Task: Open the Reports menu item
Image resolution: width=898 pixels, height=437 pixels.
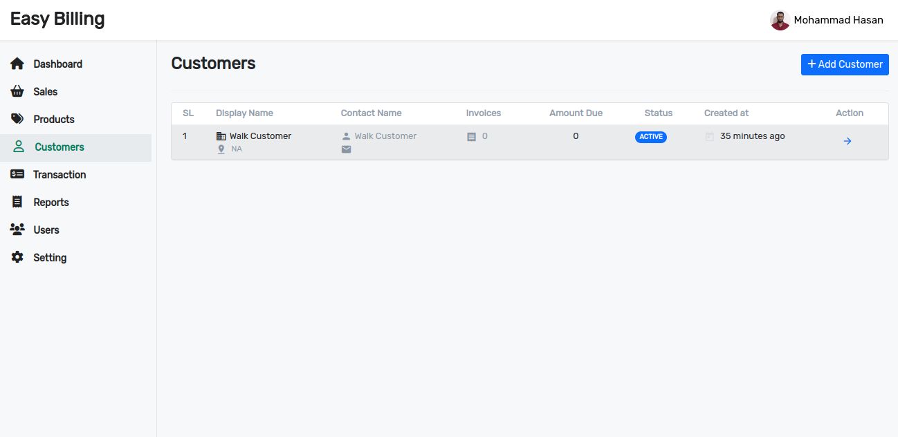Action: tap(76, 202)
